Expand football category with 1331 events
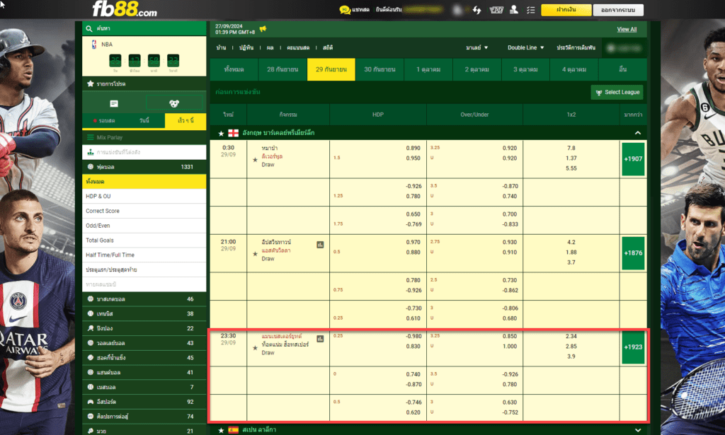The image size is (725, 435). (144, 167)
